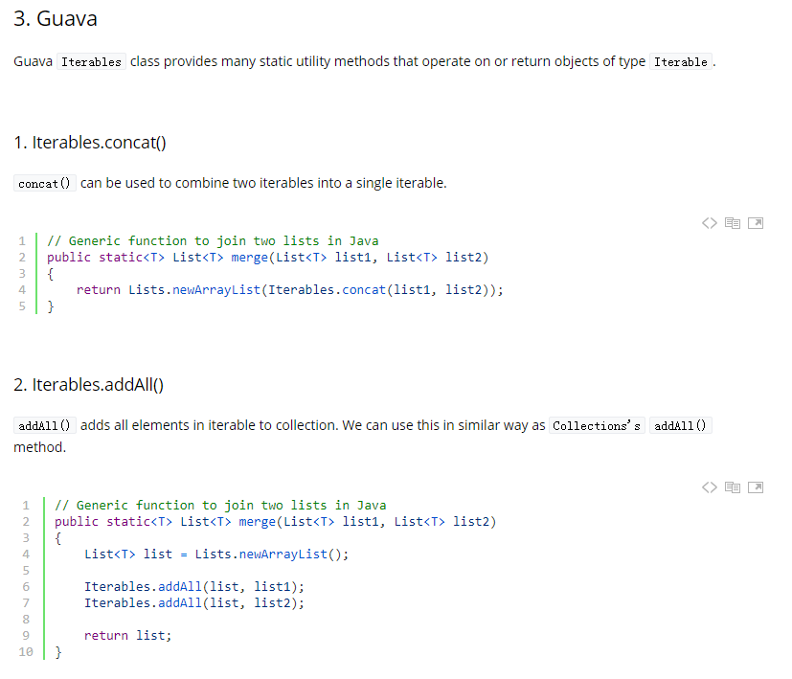Screen dimensions: 792x679
Task: Click inline code 'Collections's' in addAll paragraph
Action: coord(597,425)
